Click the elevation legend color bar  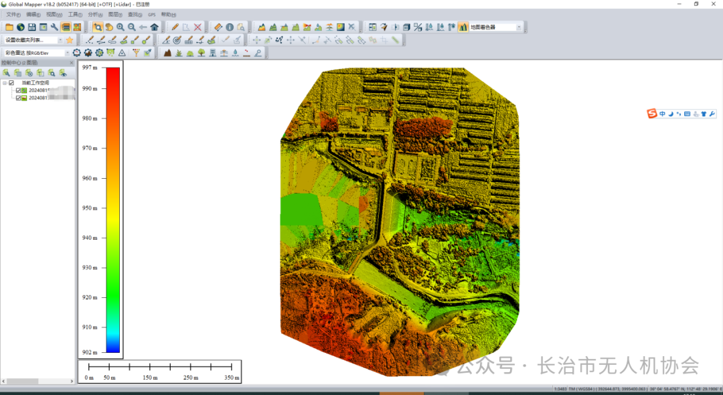point(113,210)
